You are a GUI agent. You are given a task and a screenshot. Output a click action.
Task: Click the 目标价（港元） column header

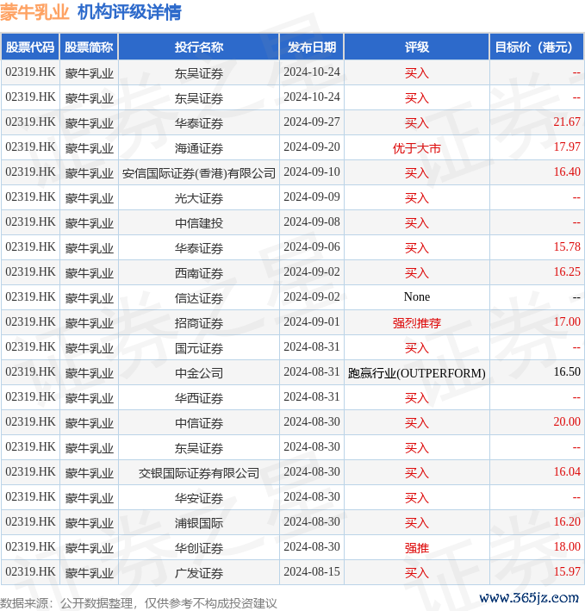[x=536, y=47]
